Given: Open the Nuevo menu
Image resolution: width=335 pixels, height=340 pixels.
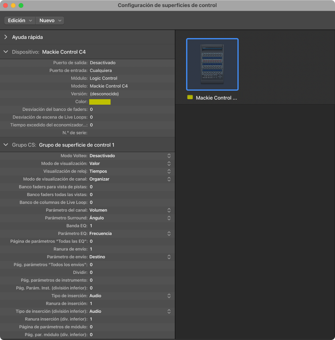Looking at the screenshot, I should (x=50, y=20).
